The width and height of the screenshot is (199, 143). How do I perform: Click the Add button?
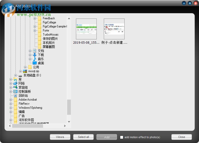pyautogui.click(x=107, y=137)
